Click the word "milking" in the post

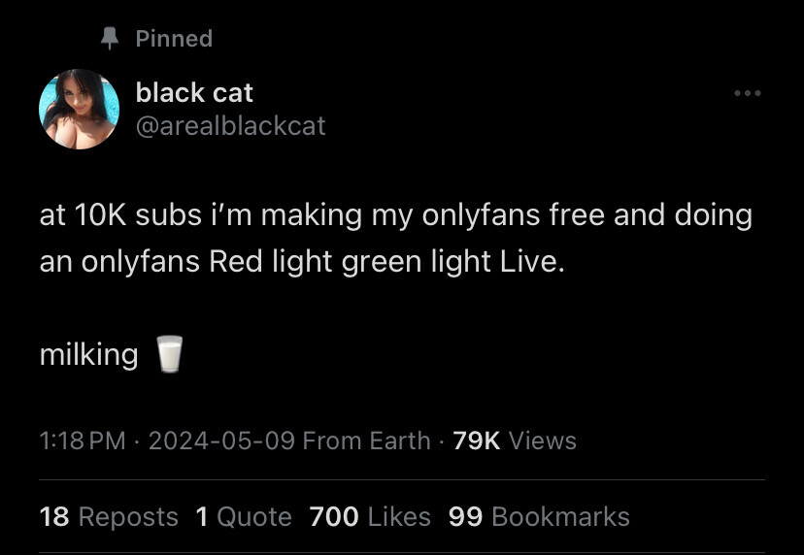click(x=88, y=354)
